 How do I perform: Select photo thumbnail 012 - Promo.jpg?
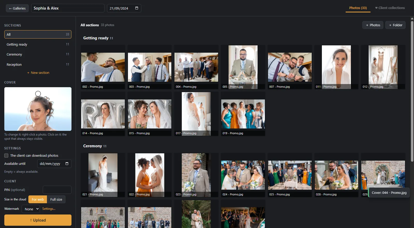click(383, 67)
